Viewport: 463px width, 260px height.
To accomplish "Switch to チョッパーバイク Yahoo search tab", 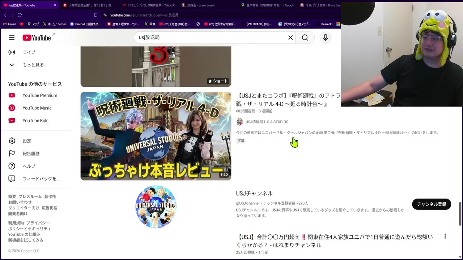I will [x=149, y=5].
